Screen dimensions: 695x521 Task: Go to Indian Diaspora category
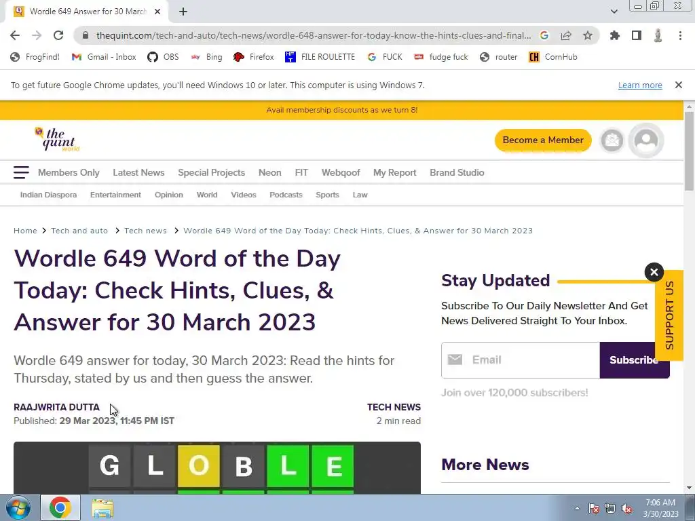tap(48, 195)
